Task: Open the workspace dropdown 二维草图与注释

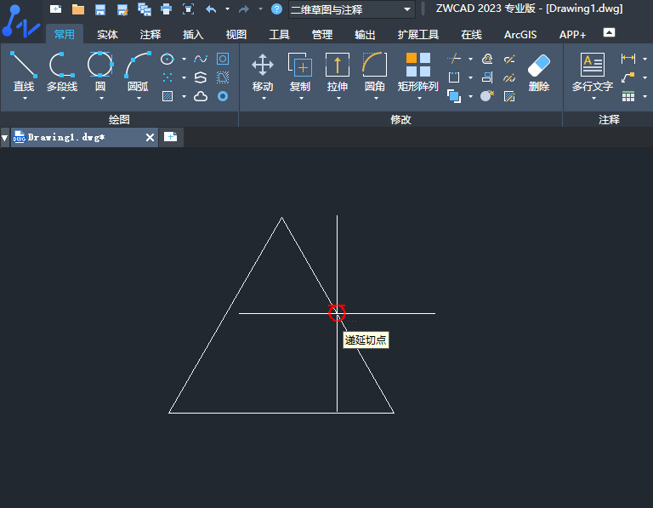Action: (x=351, y=9)
